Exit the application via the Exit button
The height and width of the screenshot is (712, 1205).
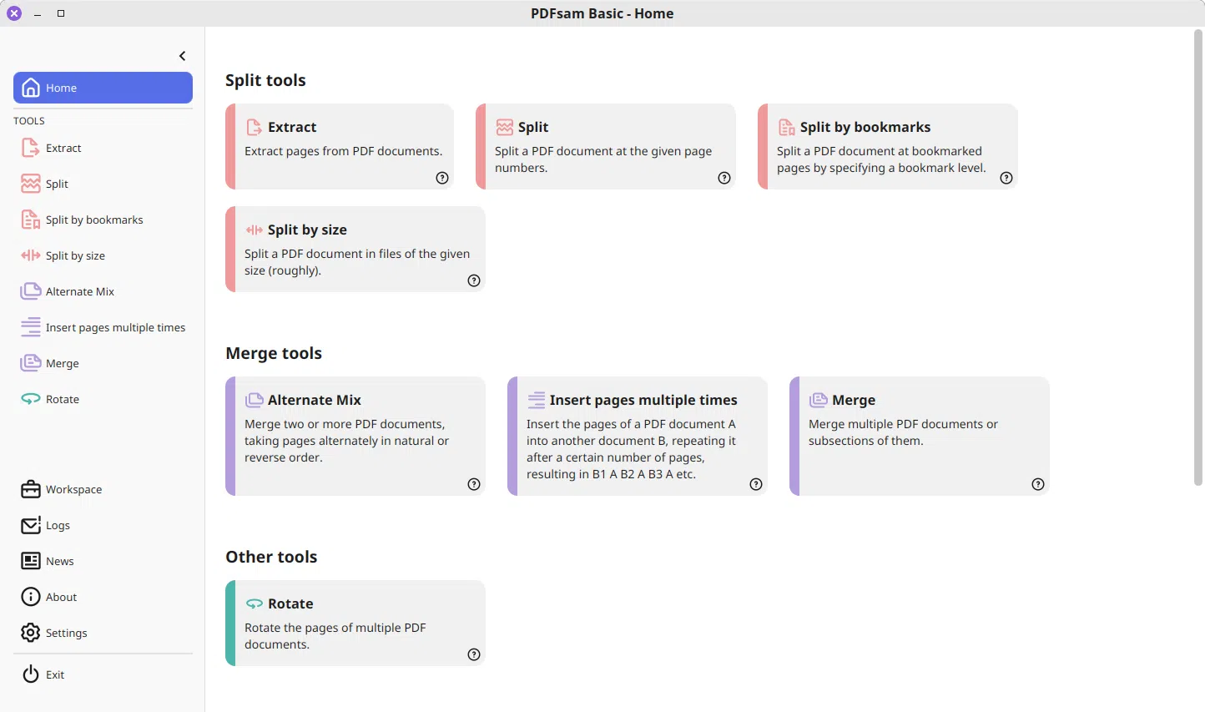54,674
